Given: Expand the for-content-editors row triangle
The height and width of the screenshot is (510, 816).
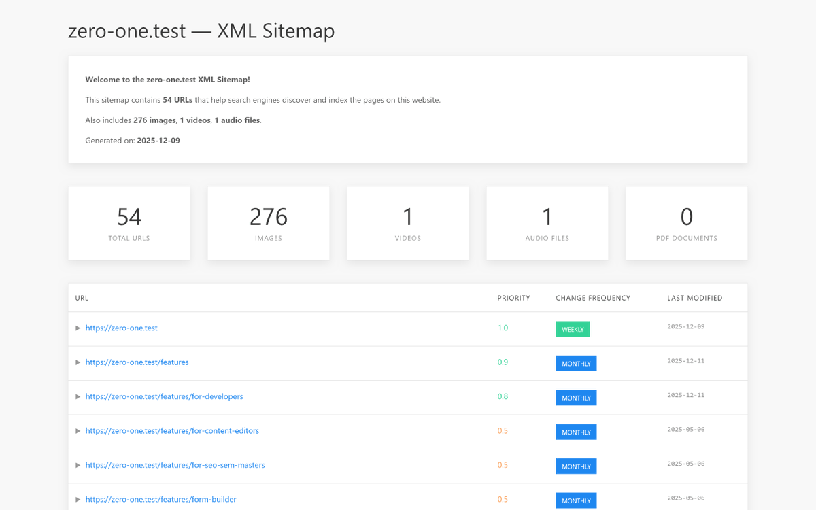Looking at the screenshot, I should (x=78, y=431).
